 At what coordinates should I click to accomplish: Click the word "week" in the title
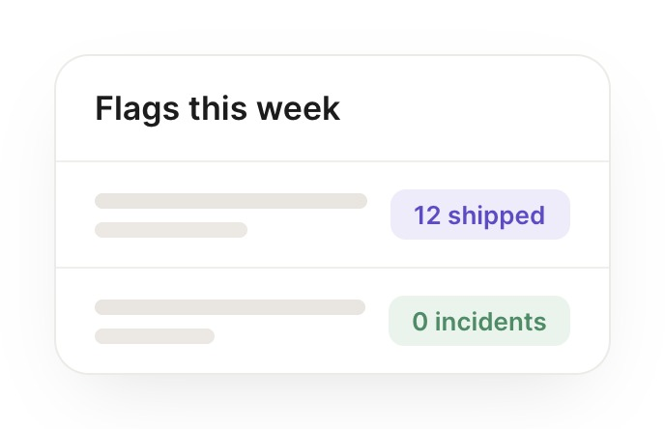point(299,108)
